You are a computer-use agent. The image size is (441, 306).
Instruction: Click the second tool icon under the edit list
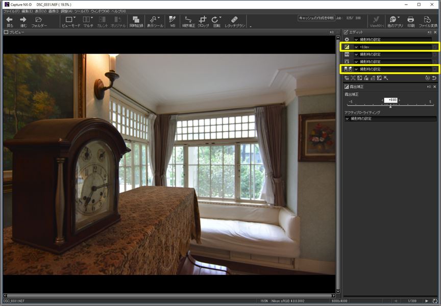[353, 78]
